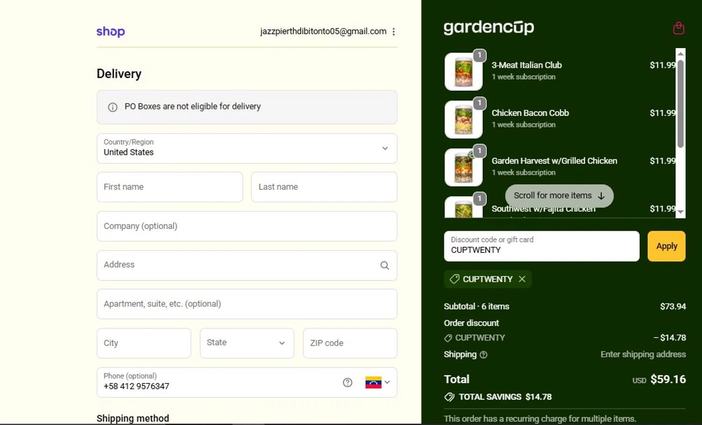Open the State dropdown
The width and height of the screenshot is (702, 425).
coord(247,343)
